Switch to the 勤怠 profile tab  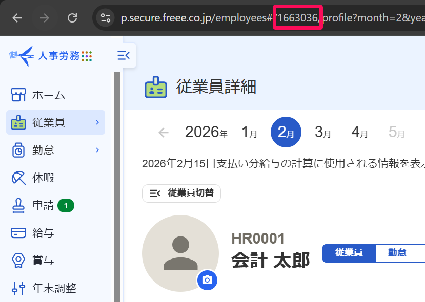(397, 253)
